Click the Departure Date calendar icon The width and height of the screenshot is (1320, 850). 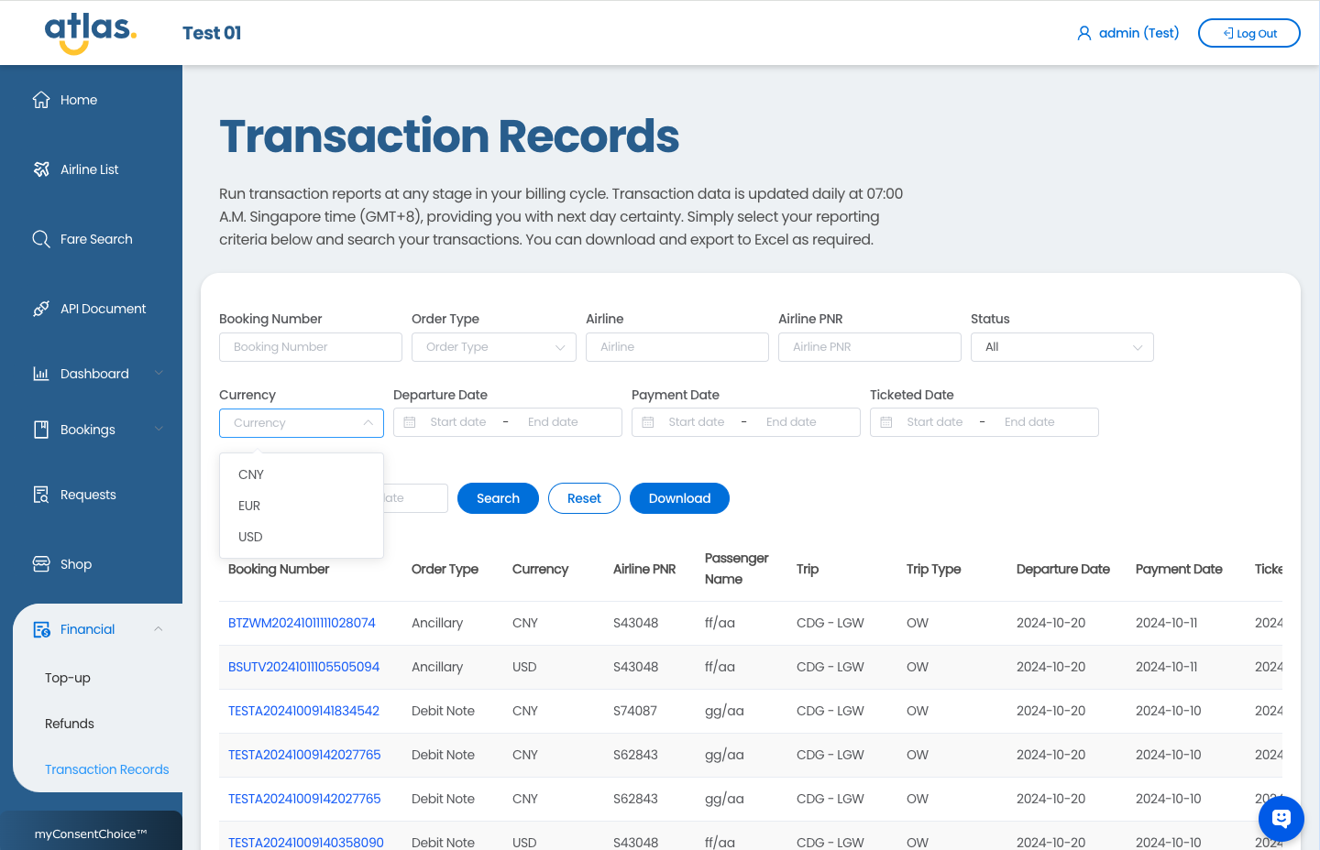[x=410, y=422]
